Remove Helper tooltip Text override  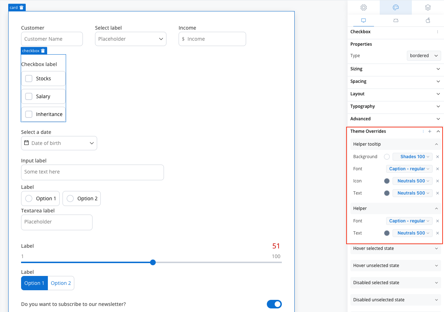[x=438, y=193]
